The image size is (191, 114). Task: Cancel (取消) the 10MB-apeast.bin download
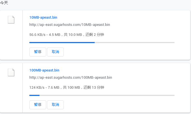55,52
